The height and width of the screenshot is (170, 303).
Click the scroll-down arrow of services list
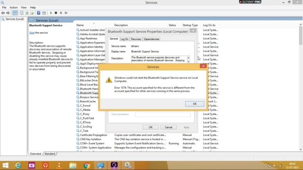(301, 149)
